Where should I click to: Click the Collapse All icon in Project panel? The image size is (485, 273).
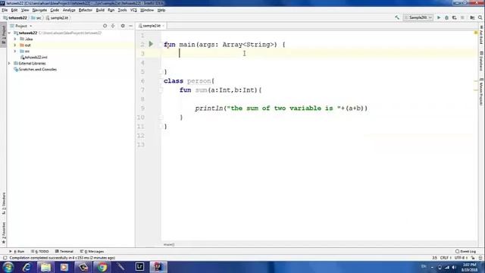tap(113, 26)
